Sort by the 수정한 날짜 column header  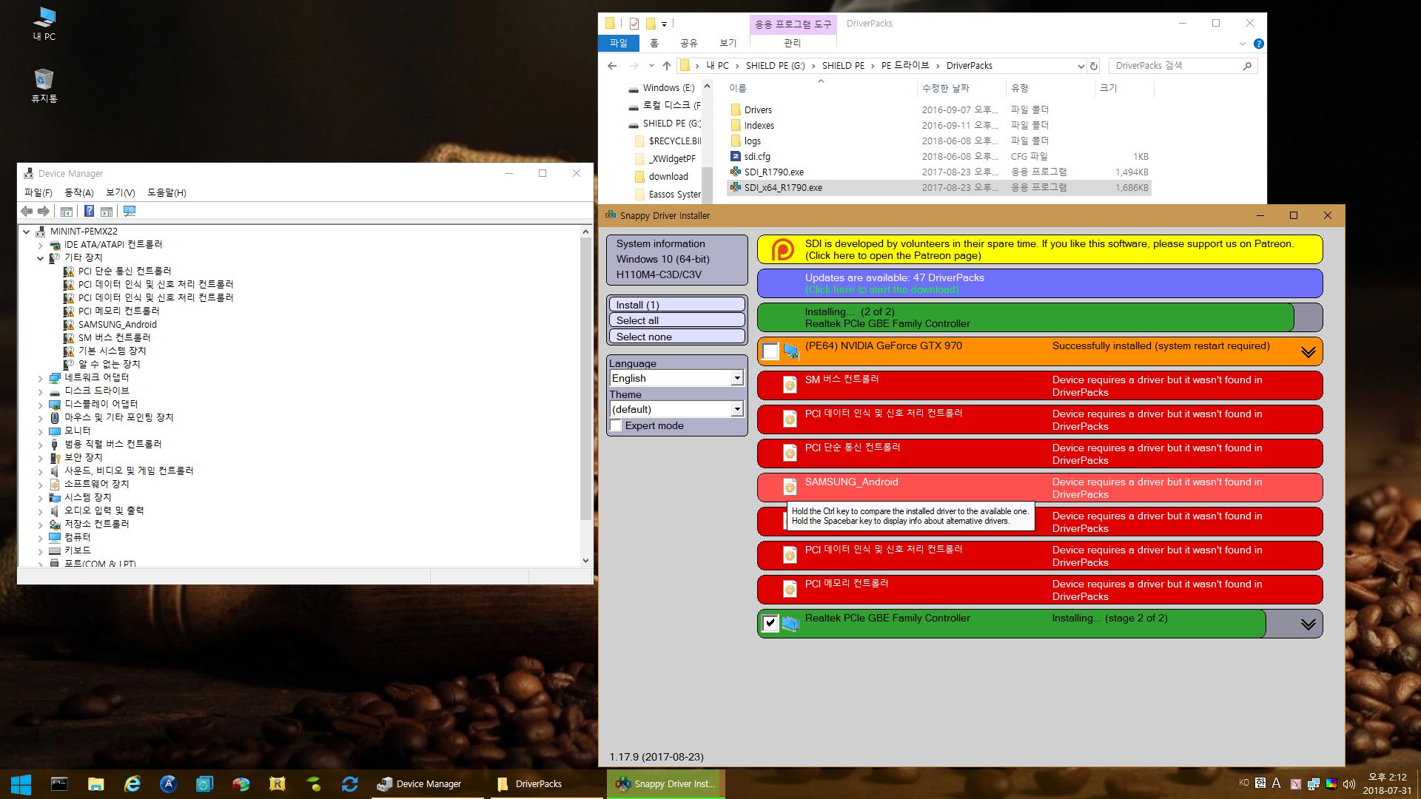[x=961, y=88]
